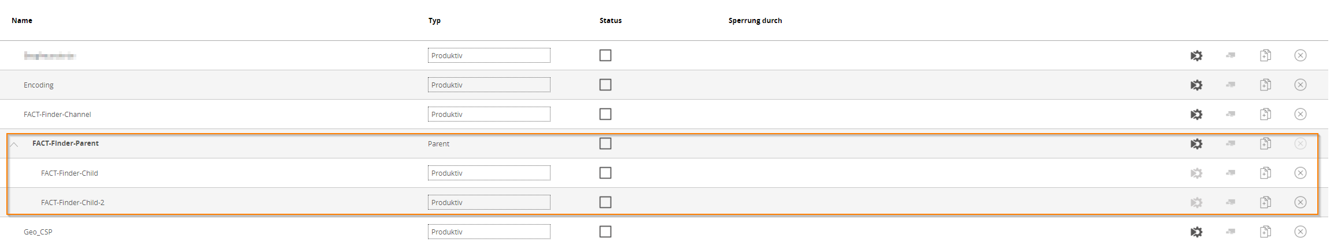Select the FACT-Finder-Child entry name
This screenshot has height=246, width=1330.
(x=69, y=173)
